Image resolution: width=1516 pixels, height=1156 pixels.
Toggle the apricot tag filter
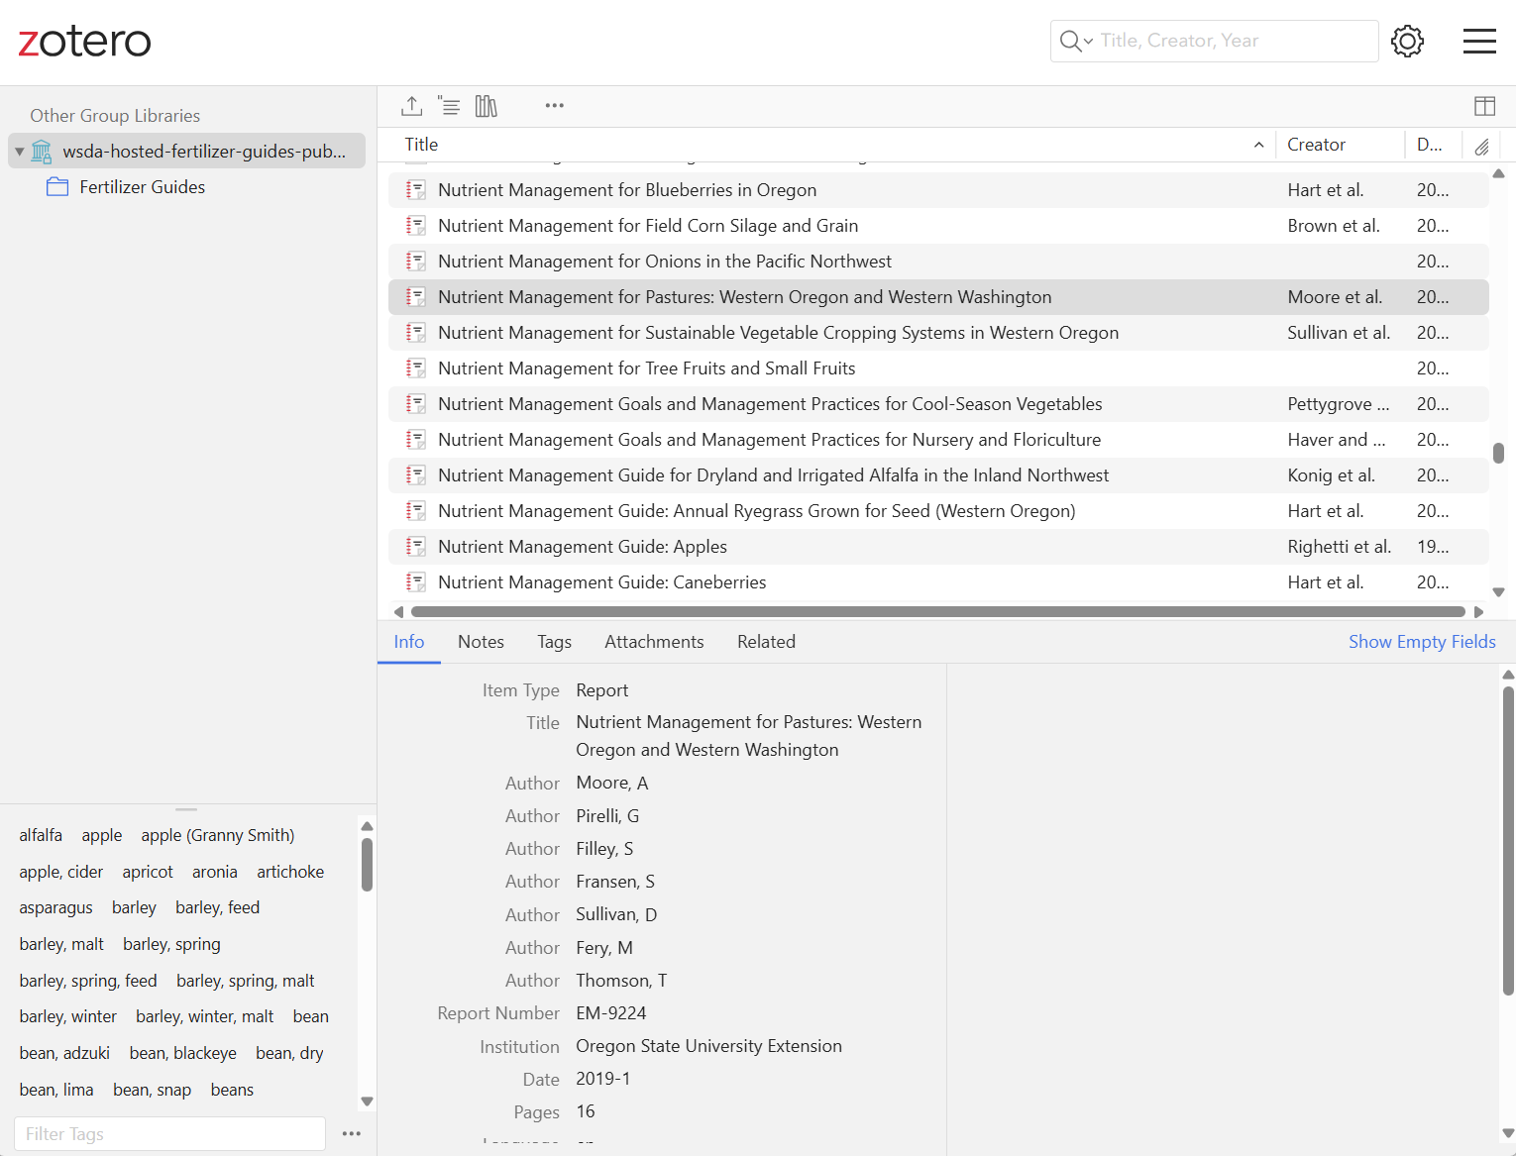(x=147, y=872)
